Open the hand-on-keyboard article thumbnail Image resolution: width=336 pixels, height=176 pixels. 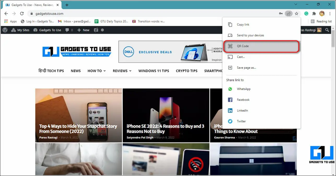coord(79,159)
